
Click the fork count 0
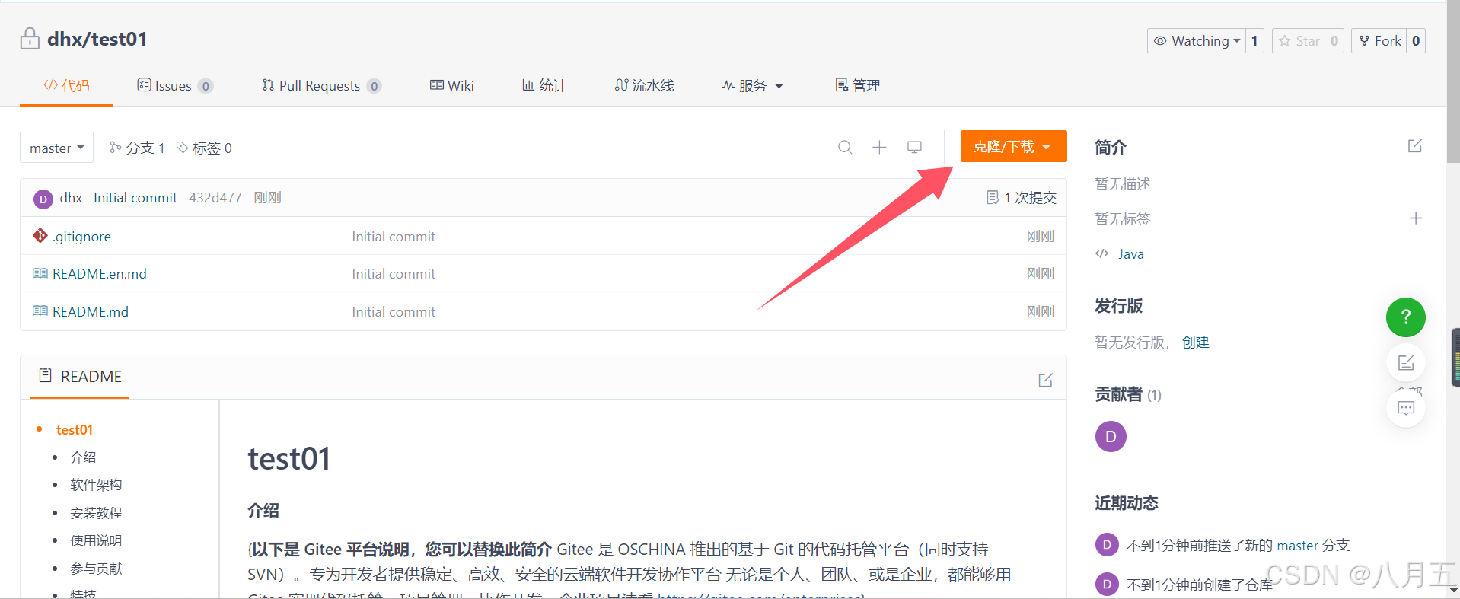[1416, 40]
